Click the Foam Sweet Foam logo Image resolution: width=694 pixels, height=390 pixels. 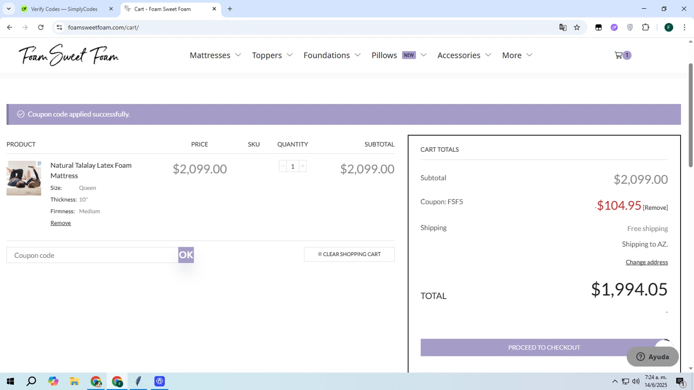(68, 55)
